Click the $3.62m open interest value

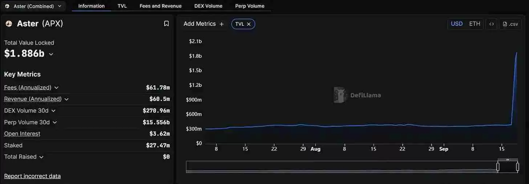pos(159,134)
